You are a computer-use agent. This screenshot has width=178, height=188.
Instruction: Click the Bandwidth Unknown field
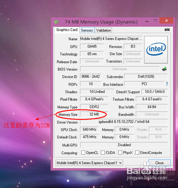coord(152,114)
